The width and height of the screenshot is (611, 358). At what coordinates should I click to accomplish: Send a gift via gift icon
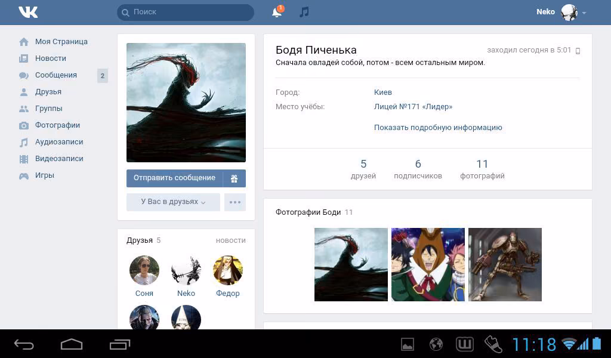[x=234, y=178]
